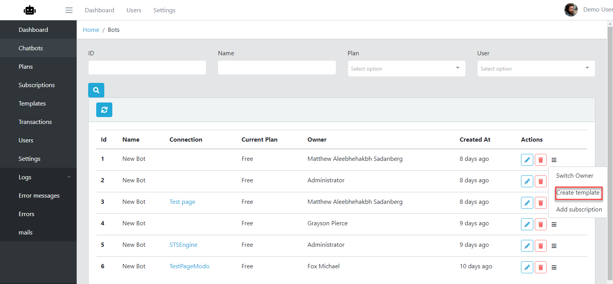Edit bot 2 with pencil icon
Image resolution: width=613 pixels, height=284 pixels.
(x=527, y=181)
